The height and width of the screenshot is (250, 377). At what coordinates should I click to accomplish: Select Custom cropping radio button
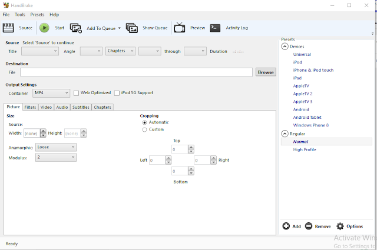click(144, 129)
